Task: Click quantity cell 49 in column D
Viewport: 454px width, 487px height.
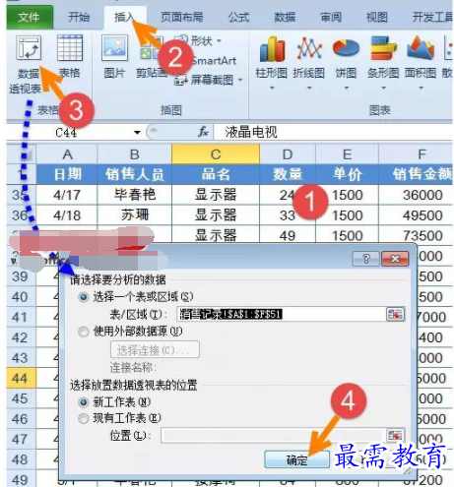Action: tap(288, 235)
